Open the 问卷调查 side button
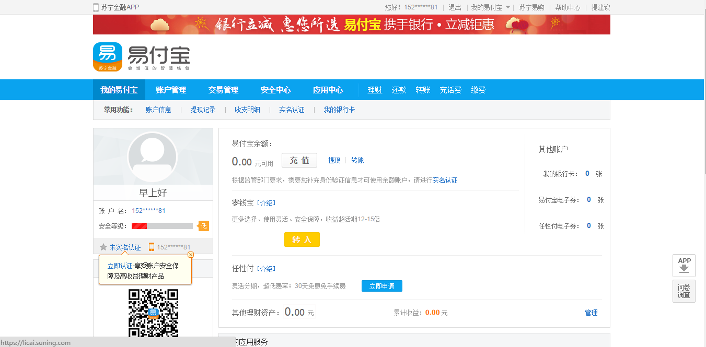Viewport: 706px width, 347px height. pos(684,291)
